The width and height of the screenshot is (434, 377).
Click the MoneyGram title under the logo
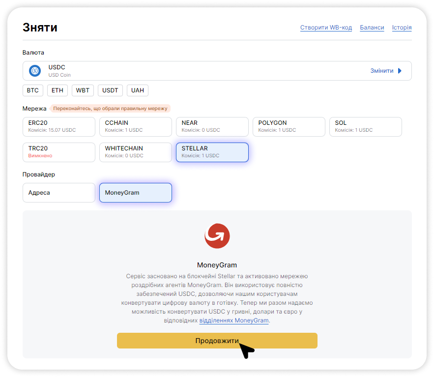tap(217, 265)
